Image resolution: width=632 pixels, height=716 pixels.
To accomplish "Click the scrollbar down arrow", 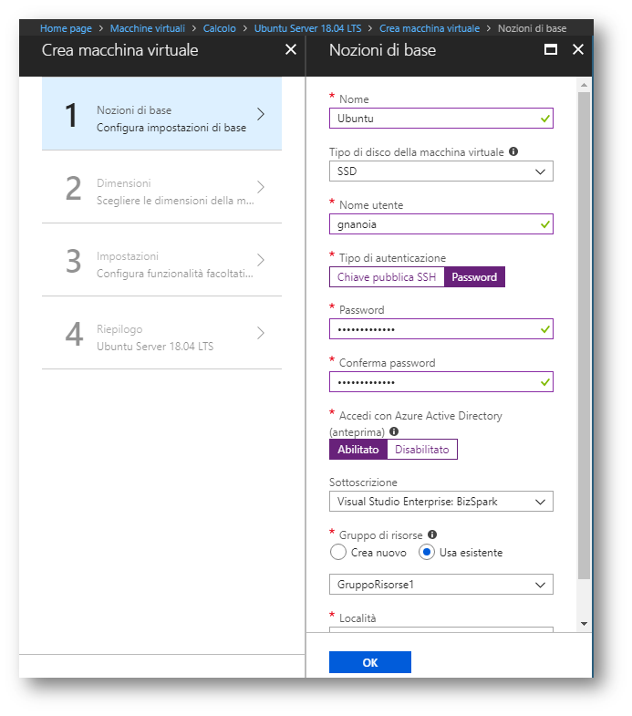I will [584, 624].
